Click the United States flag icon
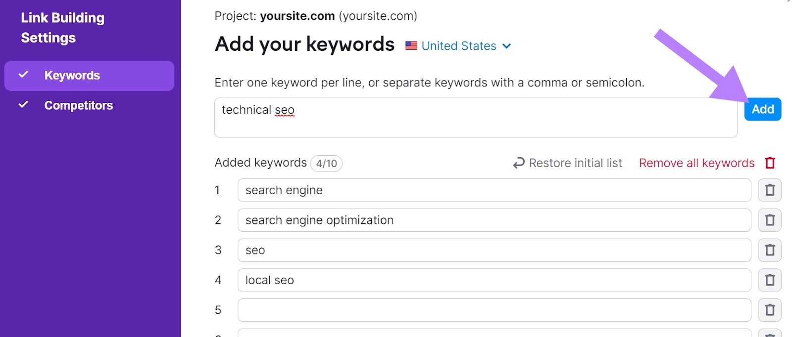Viewport: 792px width, 337px height. [410, 45]
